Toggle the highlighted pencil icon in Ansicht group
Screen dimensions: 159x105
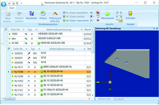pos(121,21)
